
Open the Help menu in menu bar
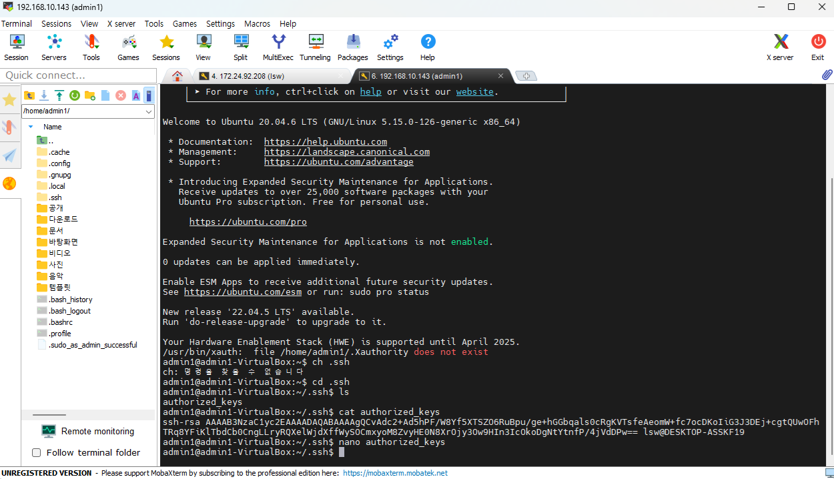288,23
